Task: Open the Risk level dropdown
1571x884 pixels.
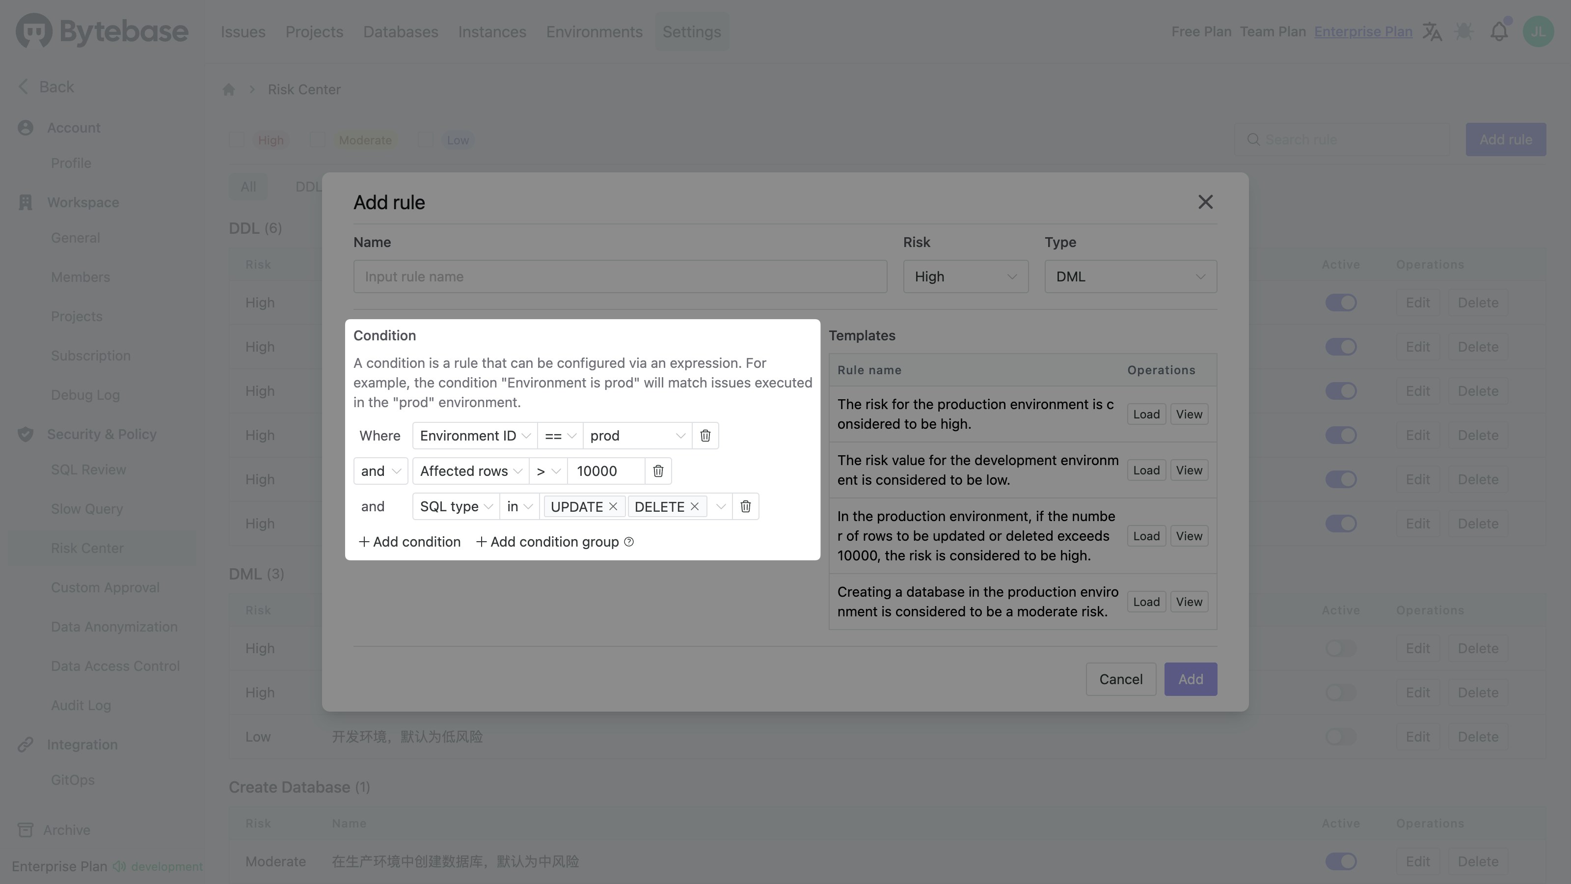Action: pyautogui.click(x=965, y=276)
